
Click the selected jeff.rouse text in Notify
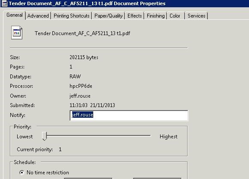[82, 115]
